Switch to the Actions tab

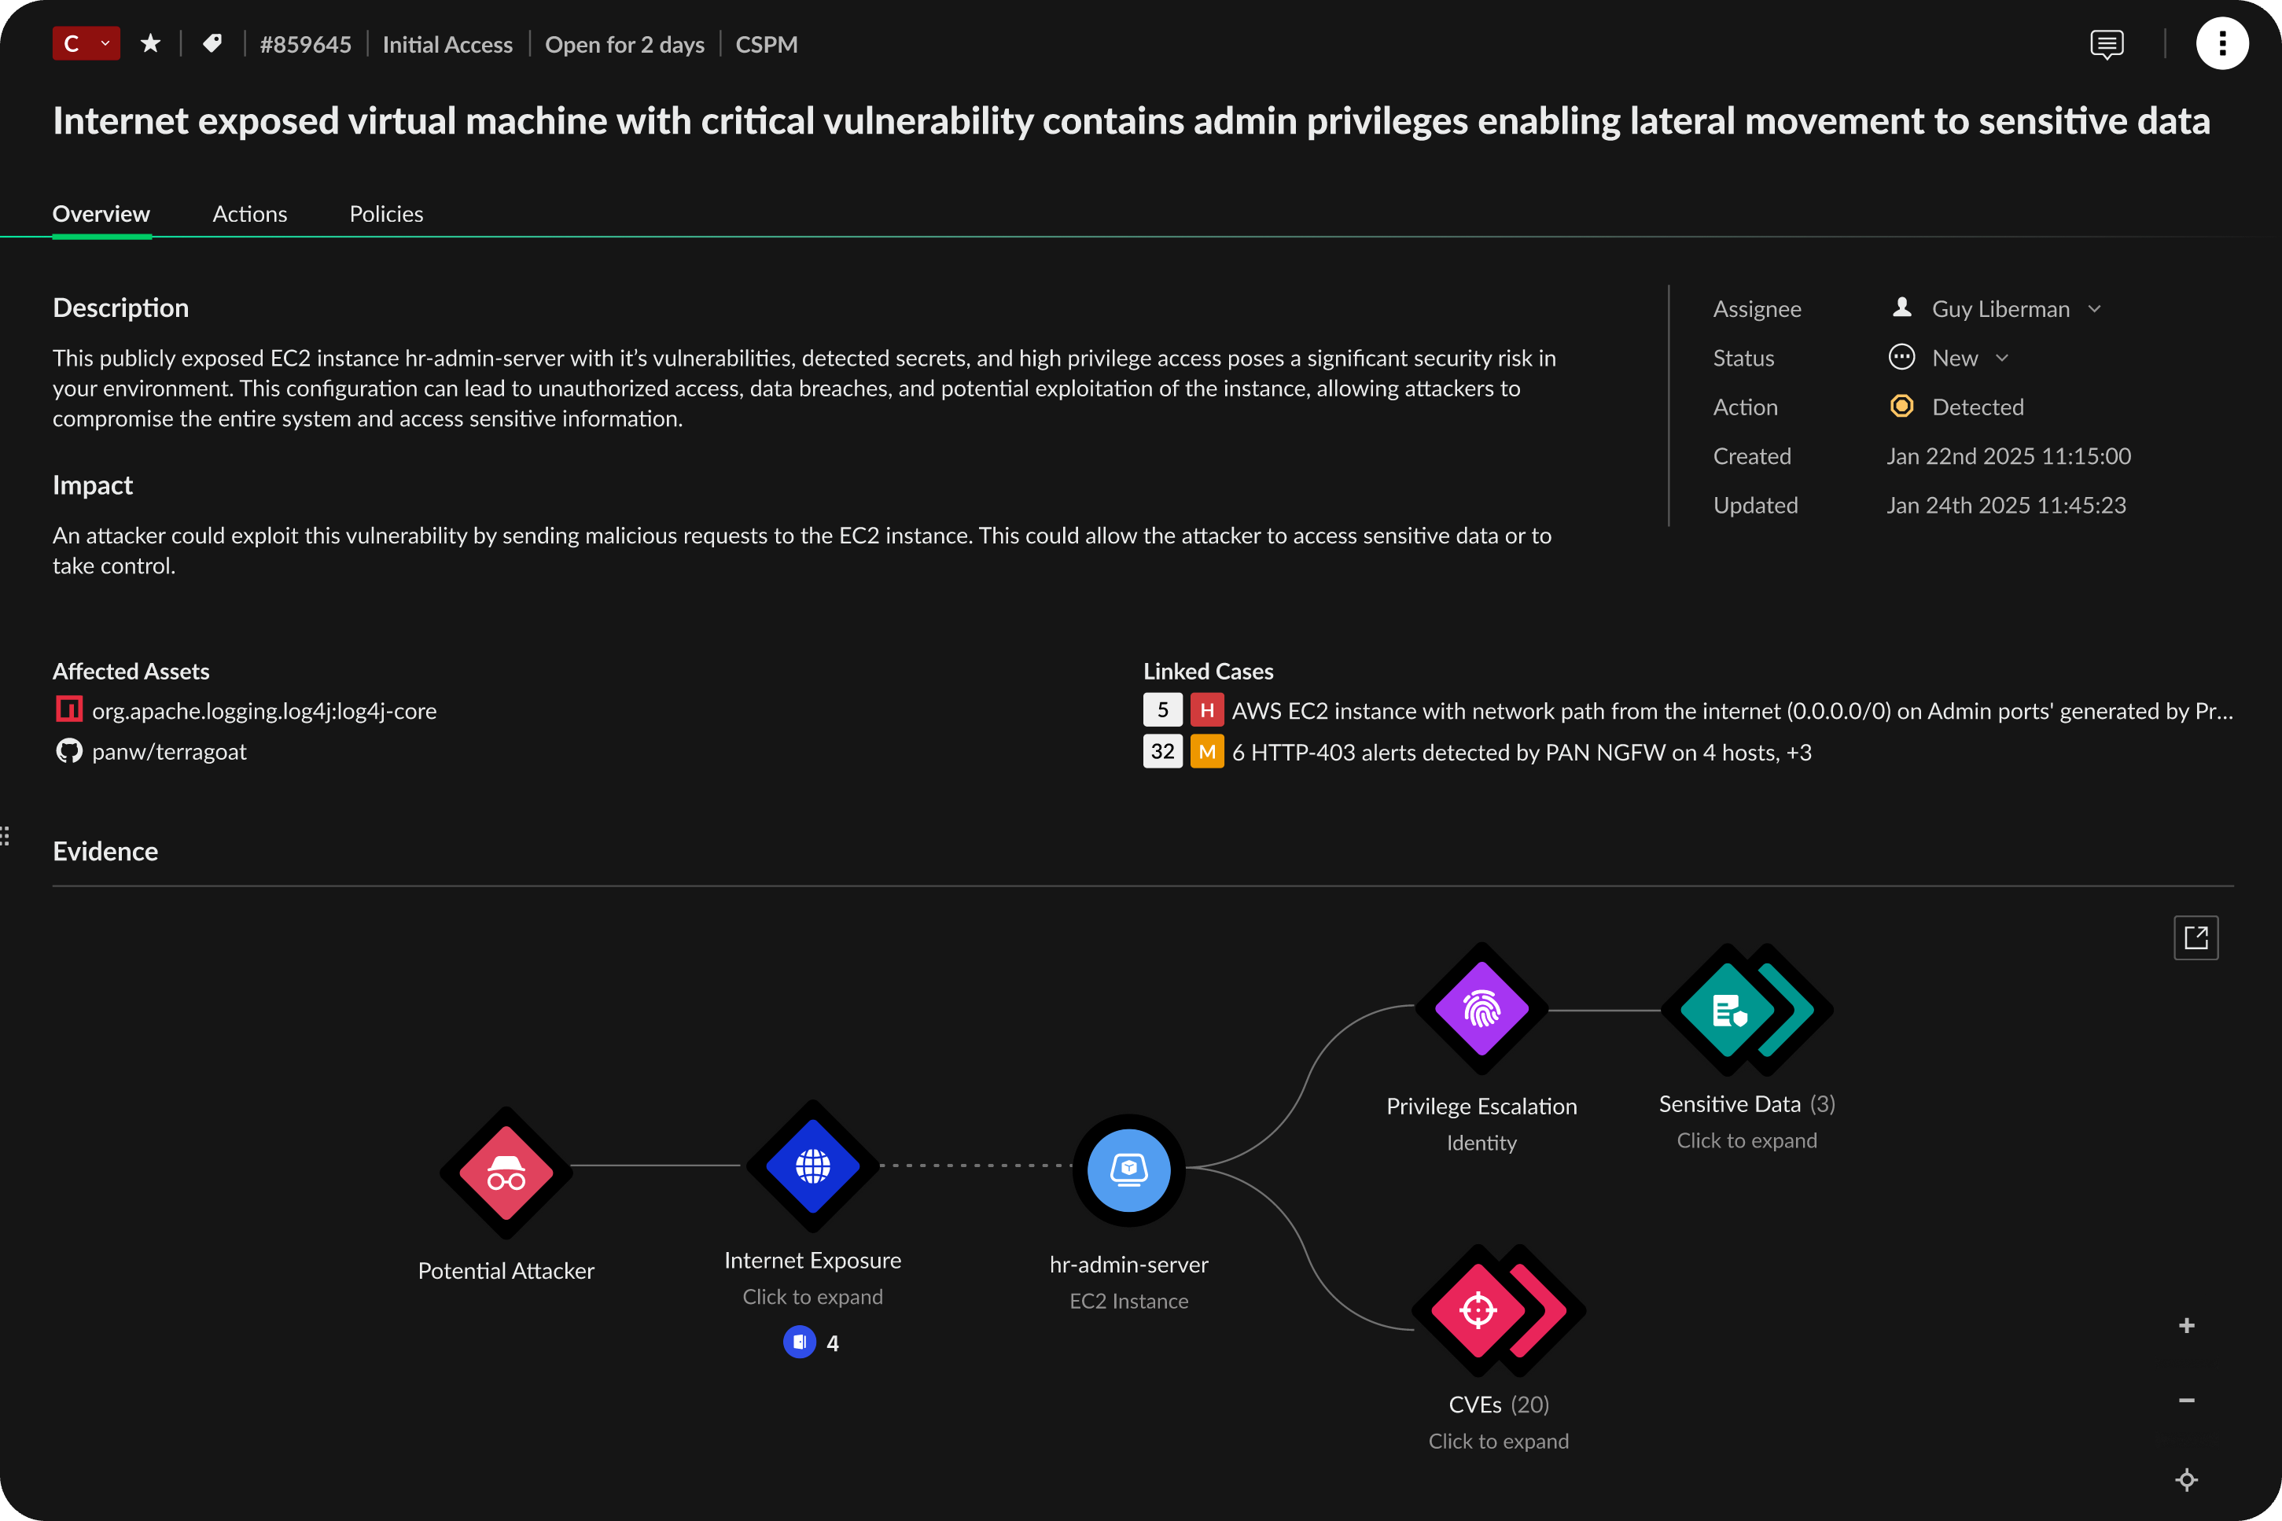coord(249,213)
